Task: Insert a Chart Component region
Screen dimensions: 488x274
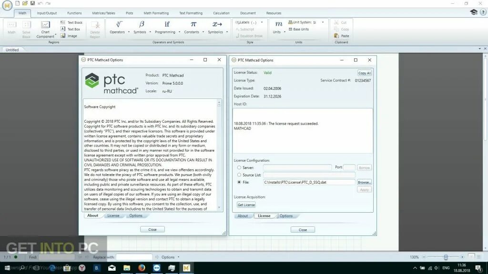Action: tap(45, 29)
